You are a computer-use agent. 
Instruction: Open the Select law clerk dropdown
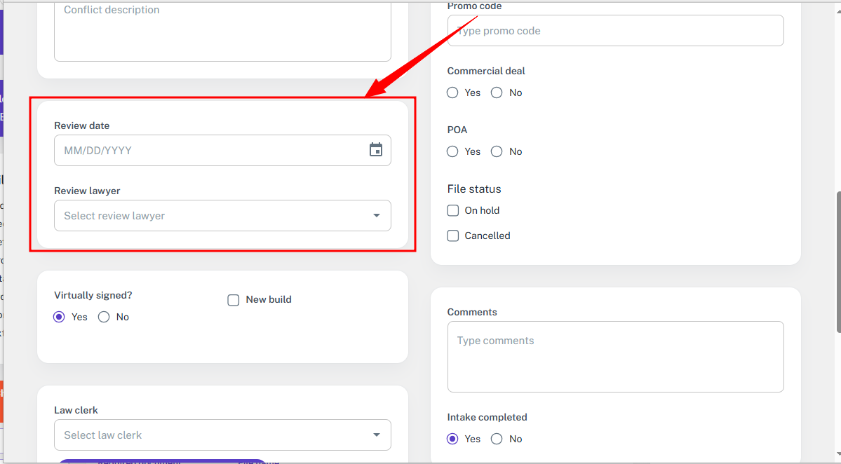pos(222,435)
